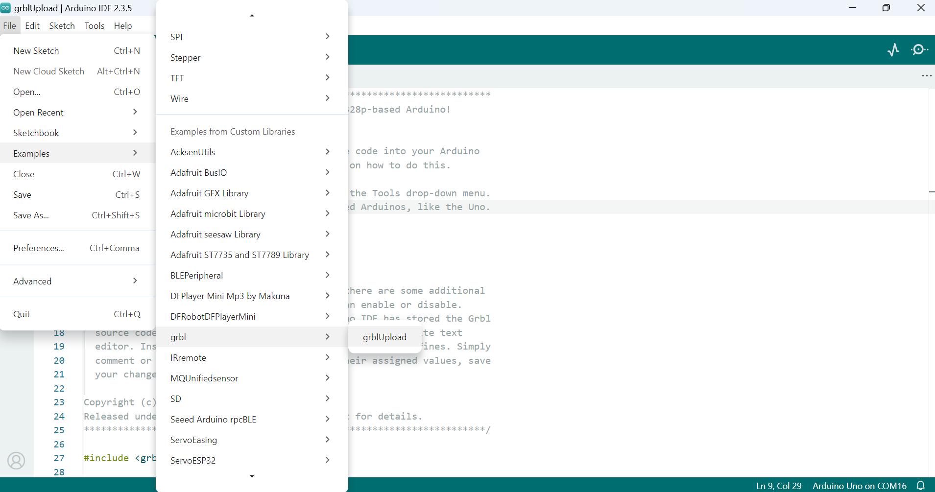
Task: Select Close in File menu
Action: pos(77,174)
